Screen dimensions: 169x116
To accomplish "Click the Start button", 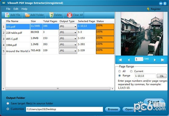I will pyautogui.click(x=154, y=102).
